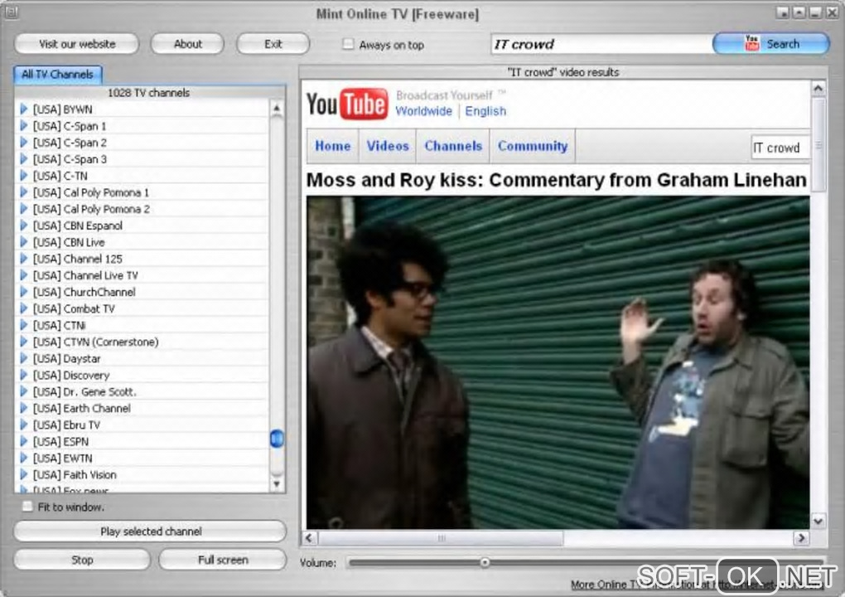This screenshot has width=845, height=597.
Task: Click the play arrow beside [USA] C-Span 2
Action: coord(23,143)
